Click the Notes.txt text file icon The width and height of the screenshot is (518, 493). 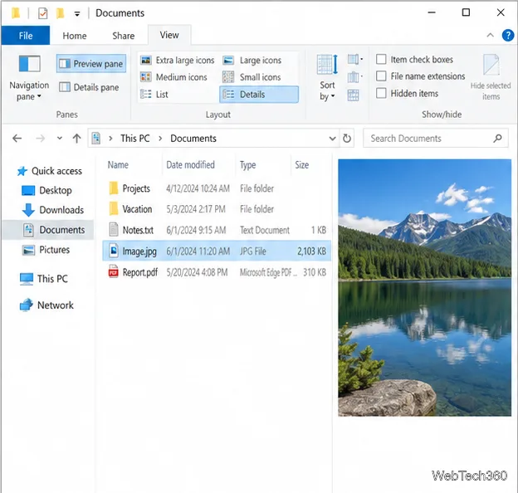click(x=114, y=229)
